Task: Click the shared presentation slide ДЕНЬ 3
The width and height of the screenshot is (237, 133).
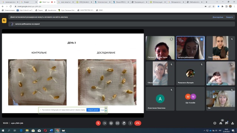Action: (73, 73)
